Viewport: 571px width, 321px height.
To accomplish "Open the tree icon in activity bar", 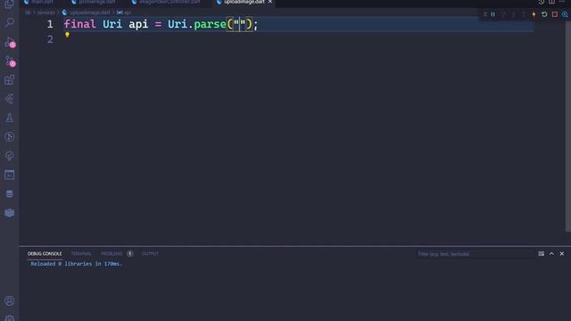I will (10, 156).
